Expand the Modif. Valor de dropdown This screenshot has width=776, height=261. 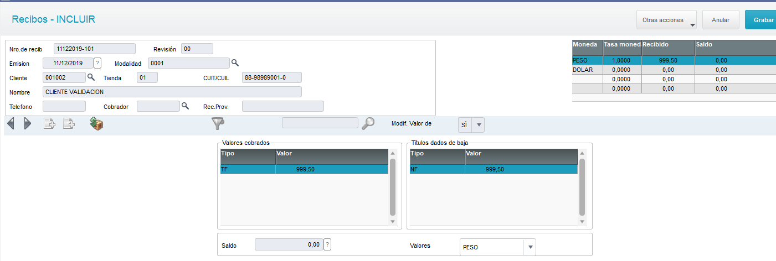(480, 125)
